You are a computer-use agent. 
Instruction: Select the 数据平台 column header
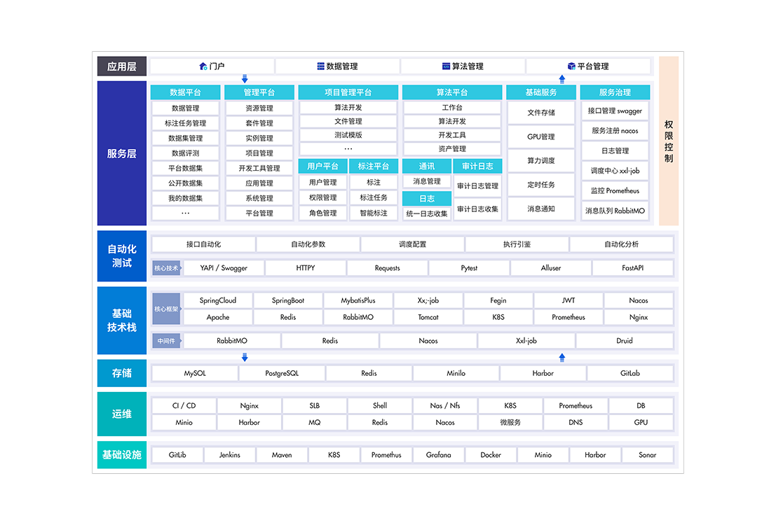pyautogui.click(x=186, y=92)
